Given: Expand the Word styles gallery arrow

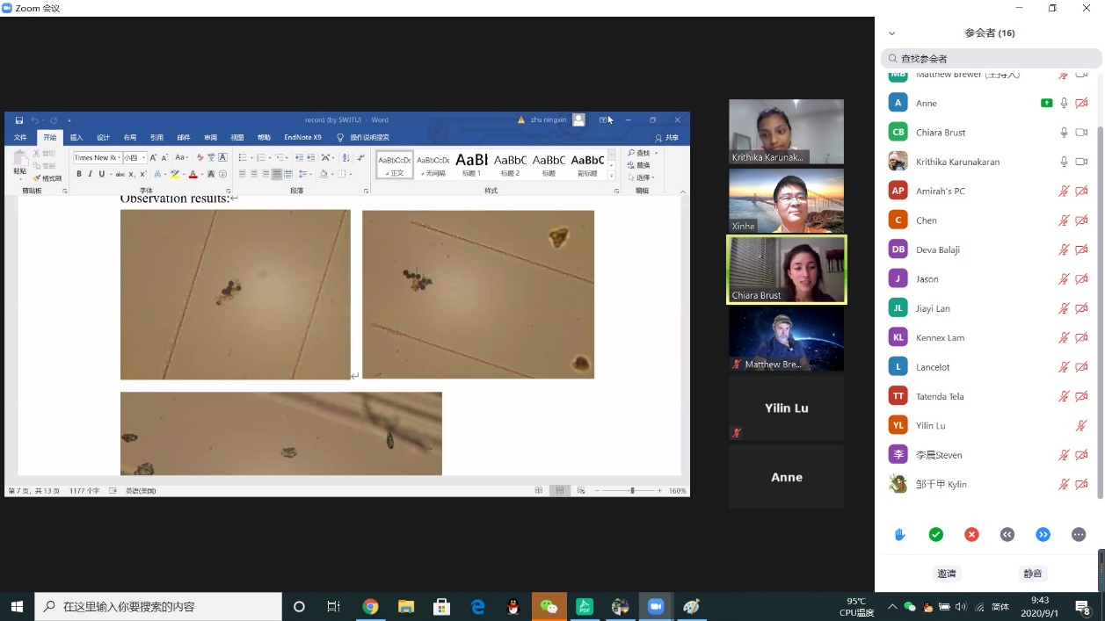Looking at the screenshot, I should point(612,176).
